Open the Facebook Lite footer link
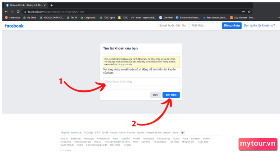The width and height of the screenshot is (280, 154). 103,139
